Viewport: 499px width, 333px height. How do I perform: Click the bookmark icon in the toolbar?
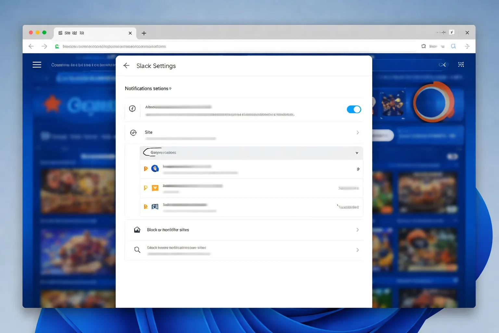coord(424,46)
